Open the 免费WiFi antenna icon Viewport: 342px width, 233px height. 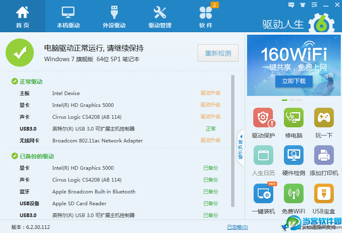click(x=293, y=194)
